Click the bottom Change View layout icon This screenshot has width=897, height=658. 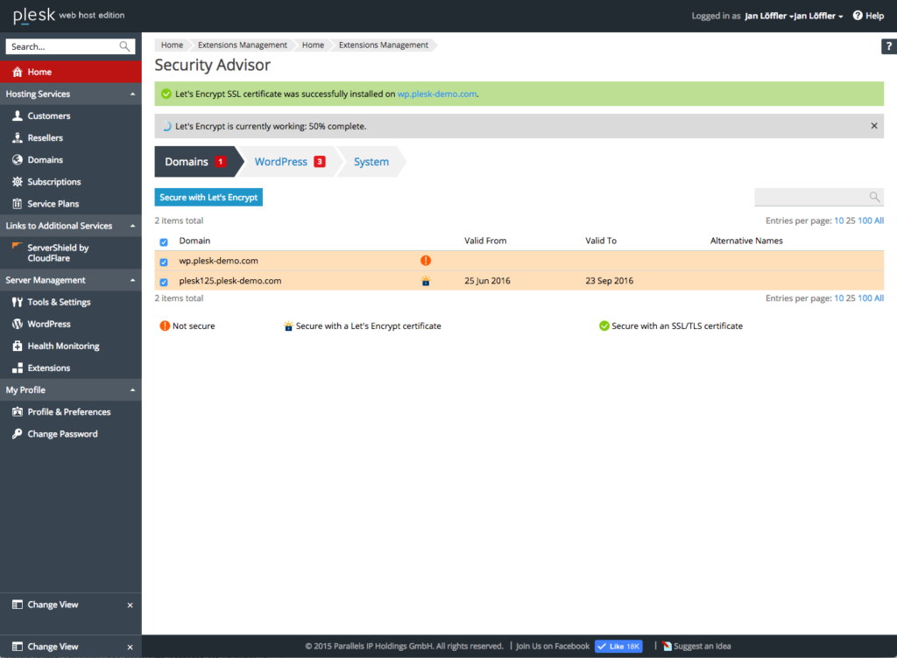tap(18, 647)
